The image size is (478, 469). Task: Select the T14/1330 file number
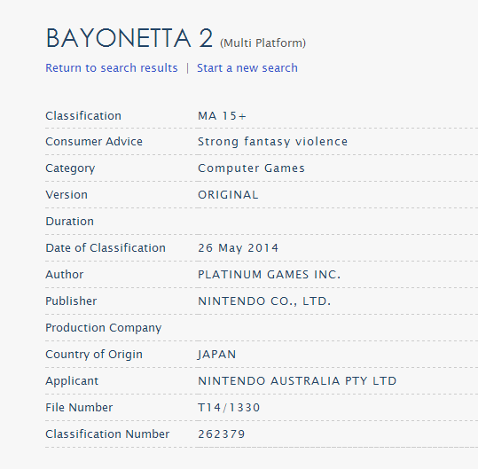[229, 408]
